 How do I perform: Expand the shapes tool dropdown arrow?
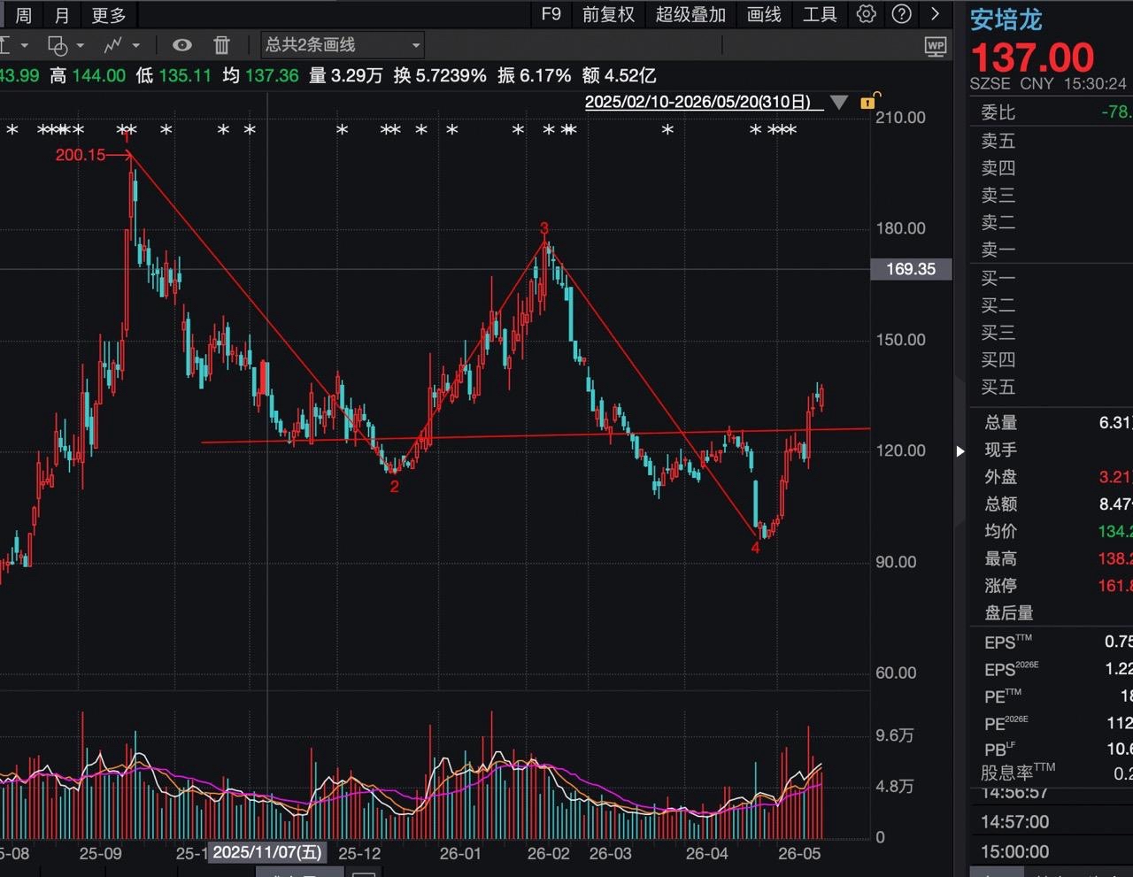(x=81, y=45)
